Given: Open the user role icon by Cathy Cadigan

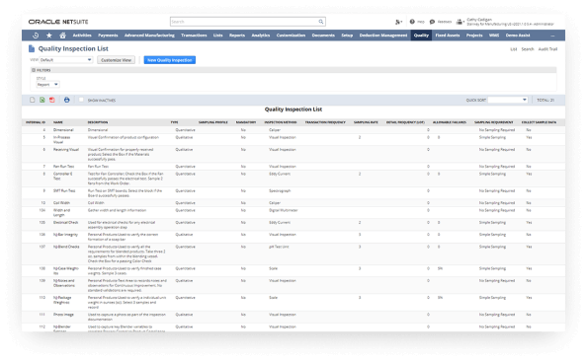Looking at the screenshot, I should [461, 22].
